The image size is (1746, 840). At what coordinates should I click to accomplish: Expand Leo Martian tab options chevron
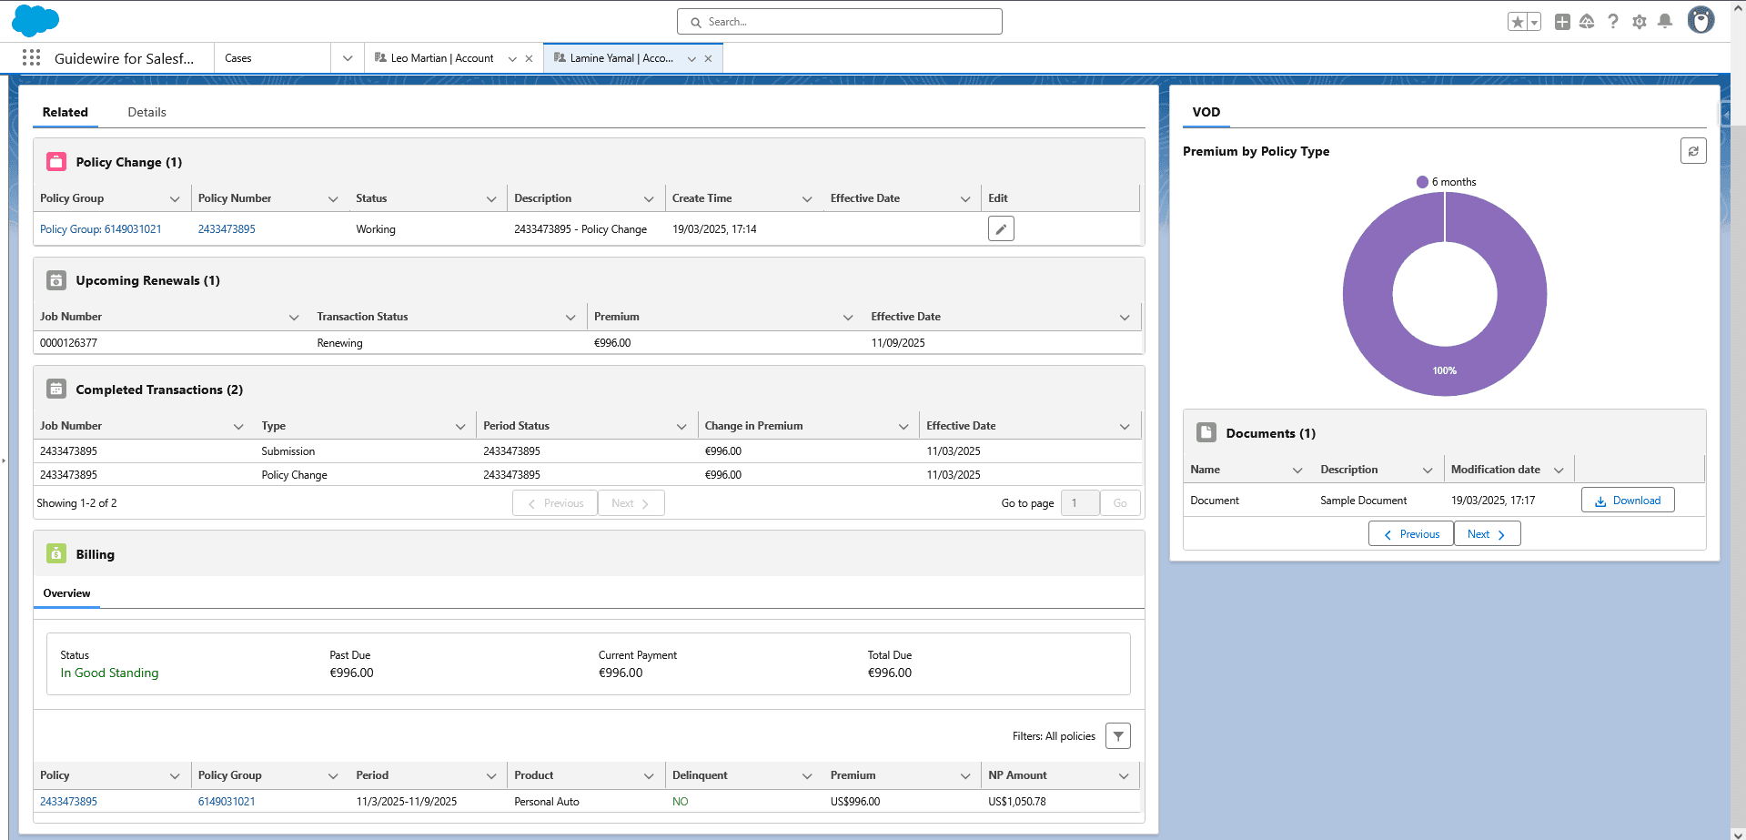pos(512,58)
